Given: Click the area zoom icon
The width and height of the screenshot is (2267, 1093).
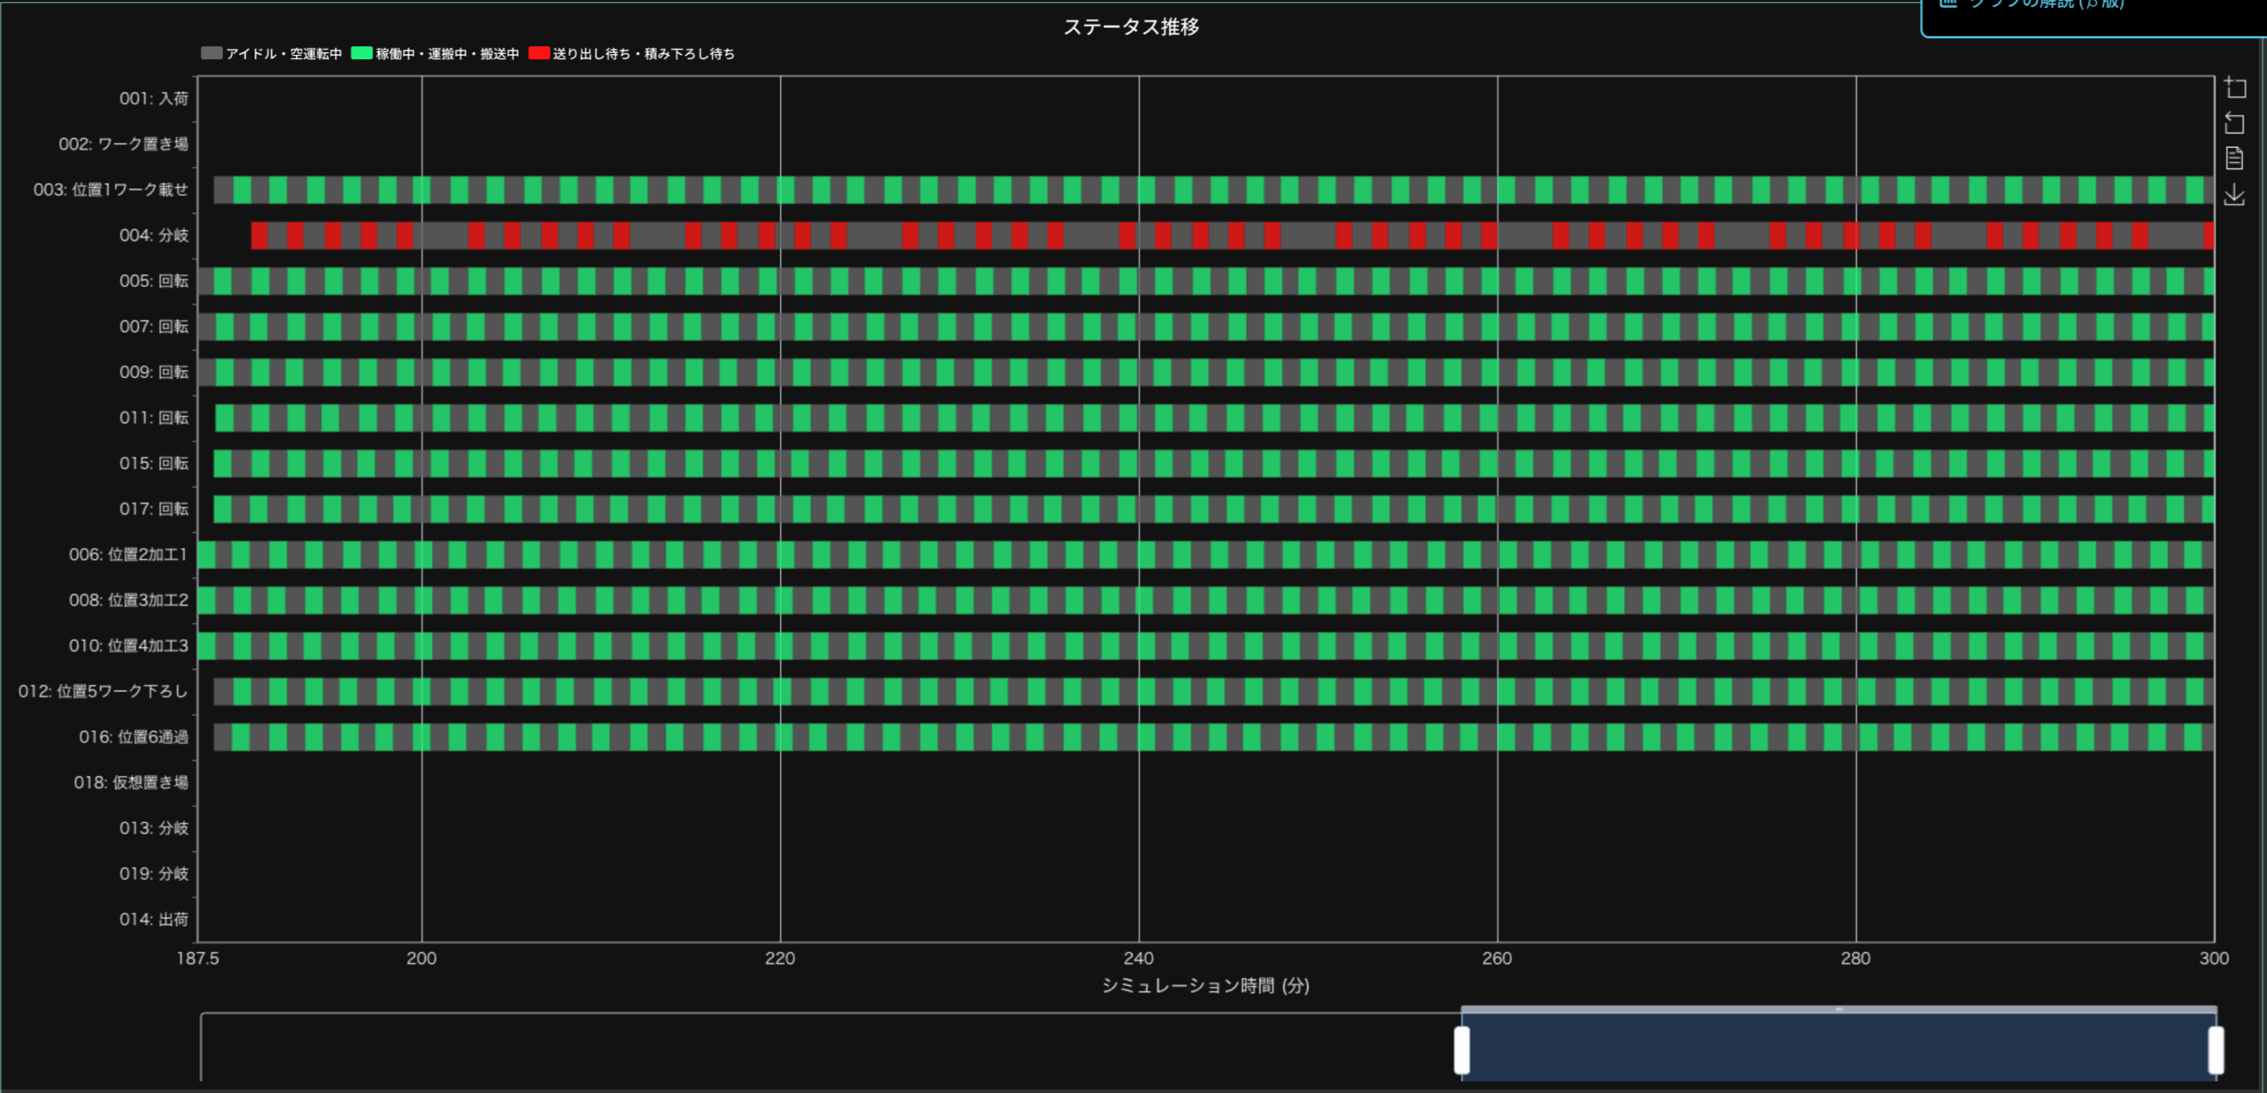Looking at the screenshot, I should (x=2234, y=88).
